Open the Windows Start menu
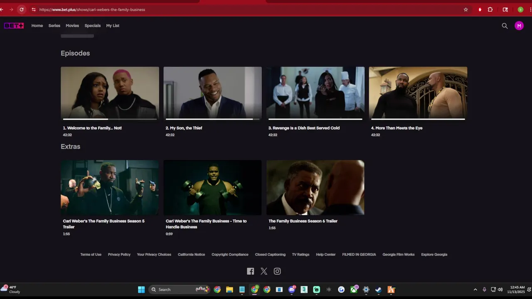 141,289
